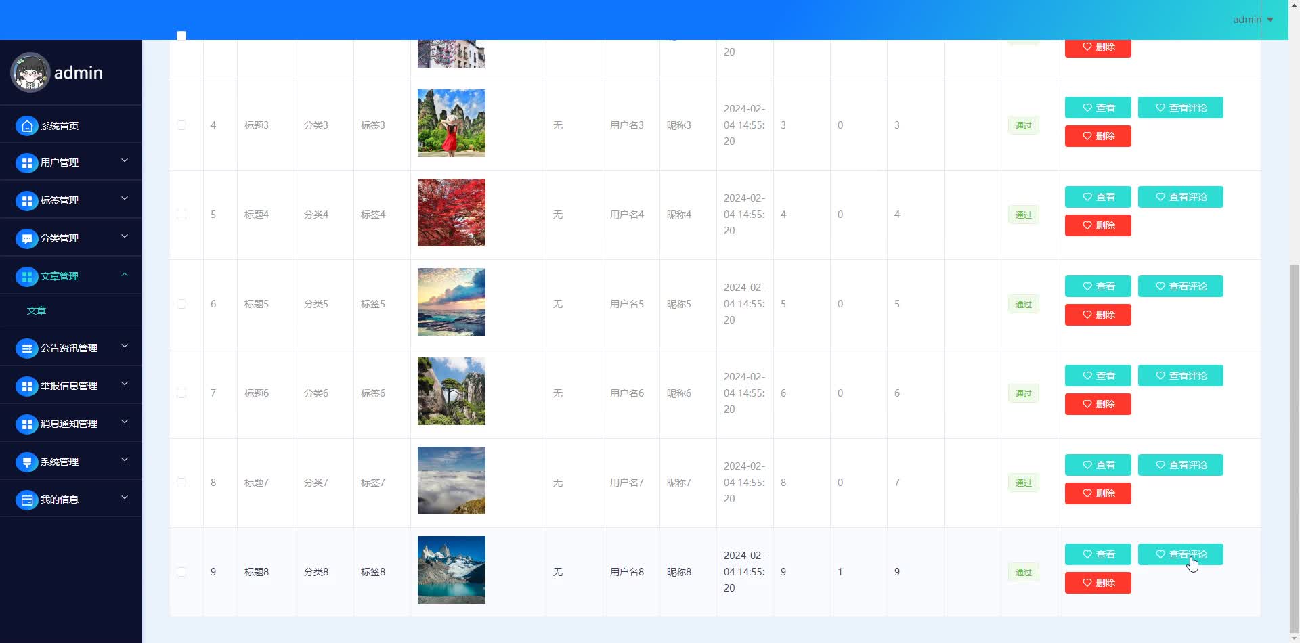Expand the 举报信息管理 menu arrow
The width and height of the screenshot is (1300, 643).
(125, 384)
